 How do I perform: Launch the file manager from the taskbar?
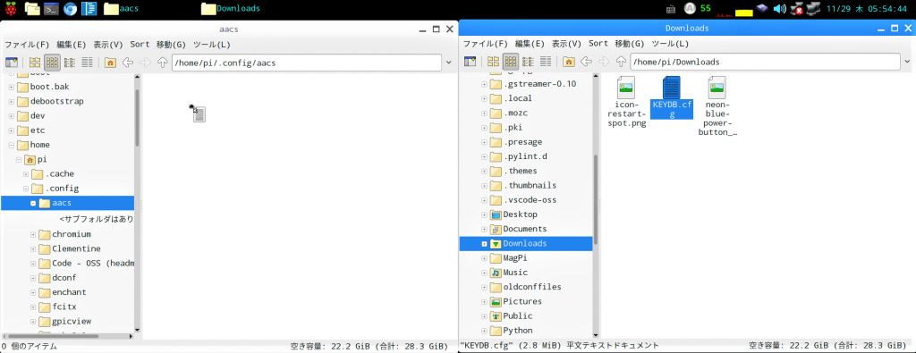pyautogui.click(x=32, y=8)
